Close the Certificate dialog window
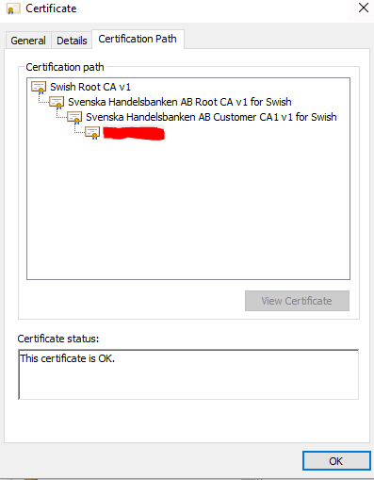Viewport: 374px width, 480px height. [364, 8]
